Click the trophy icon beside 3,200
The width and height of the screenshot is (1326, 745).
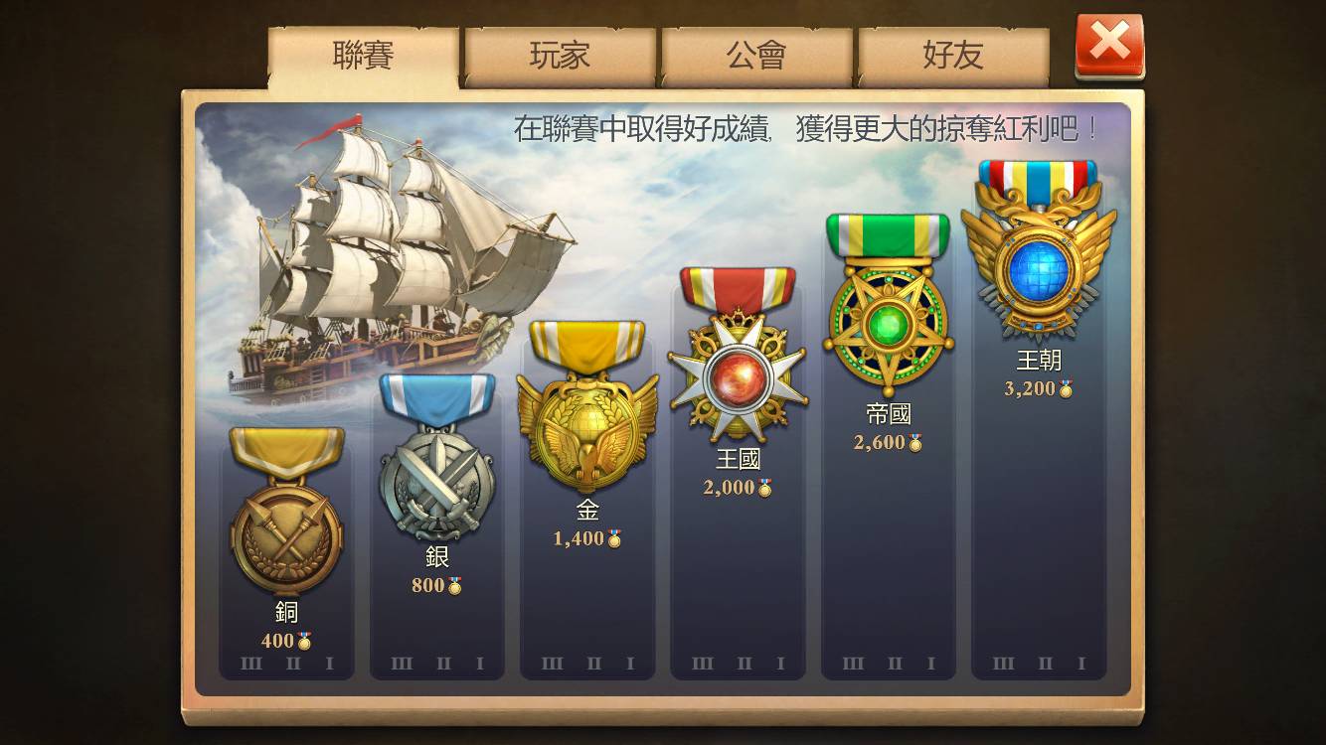(x=1066, y=388)
